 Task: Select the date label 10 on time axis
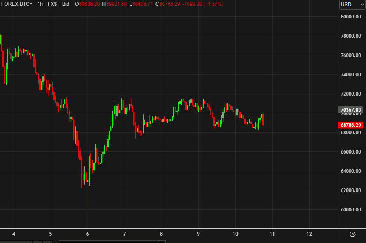pyautogui.click(x=235, y=234)
